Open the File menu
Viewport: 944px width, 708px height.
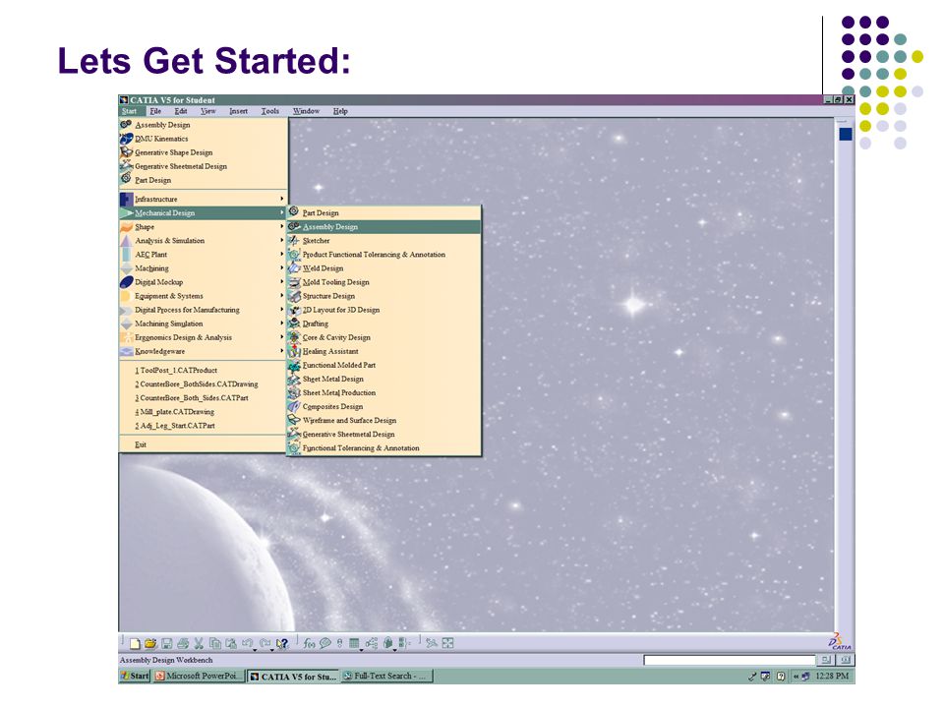pyautogui.click(x=155, y=111)
